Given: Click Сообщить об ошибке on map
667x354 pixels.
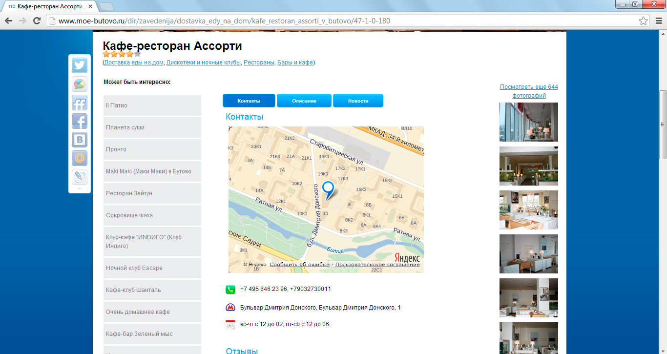Looking at the screenshot, I should coord(299,265).
